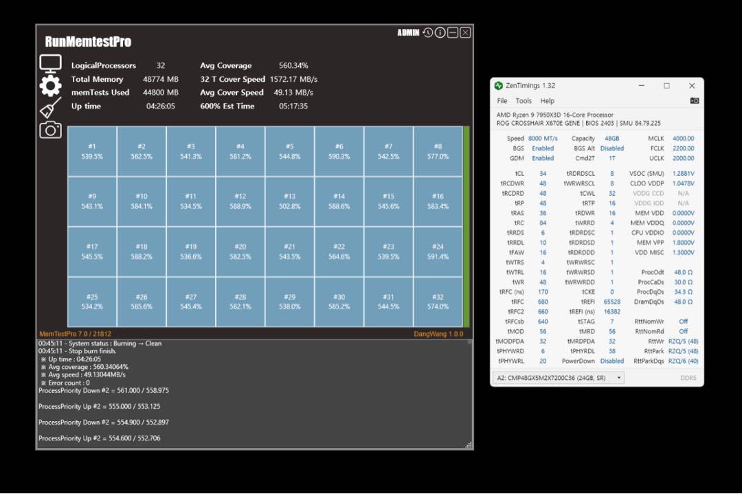Click ProcessPriority Up #2 = 554.600 log line
The height and width of the screenshot is (494, 742).
pyautogui.click(x=100, y=438)
